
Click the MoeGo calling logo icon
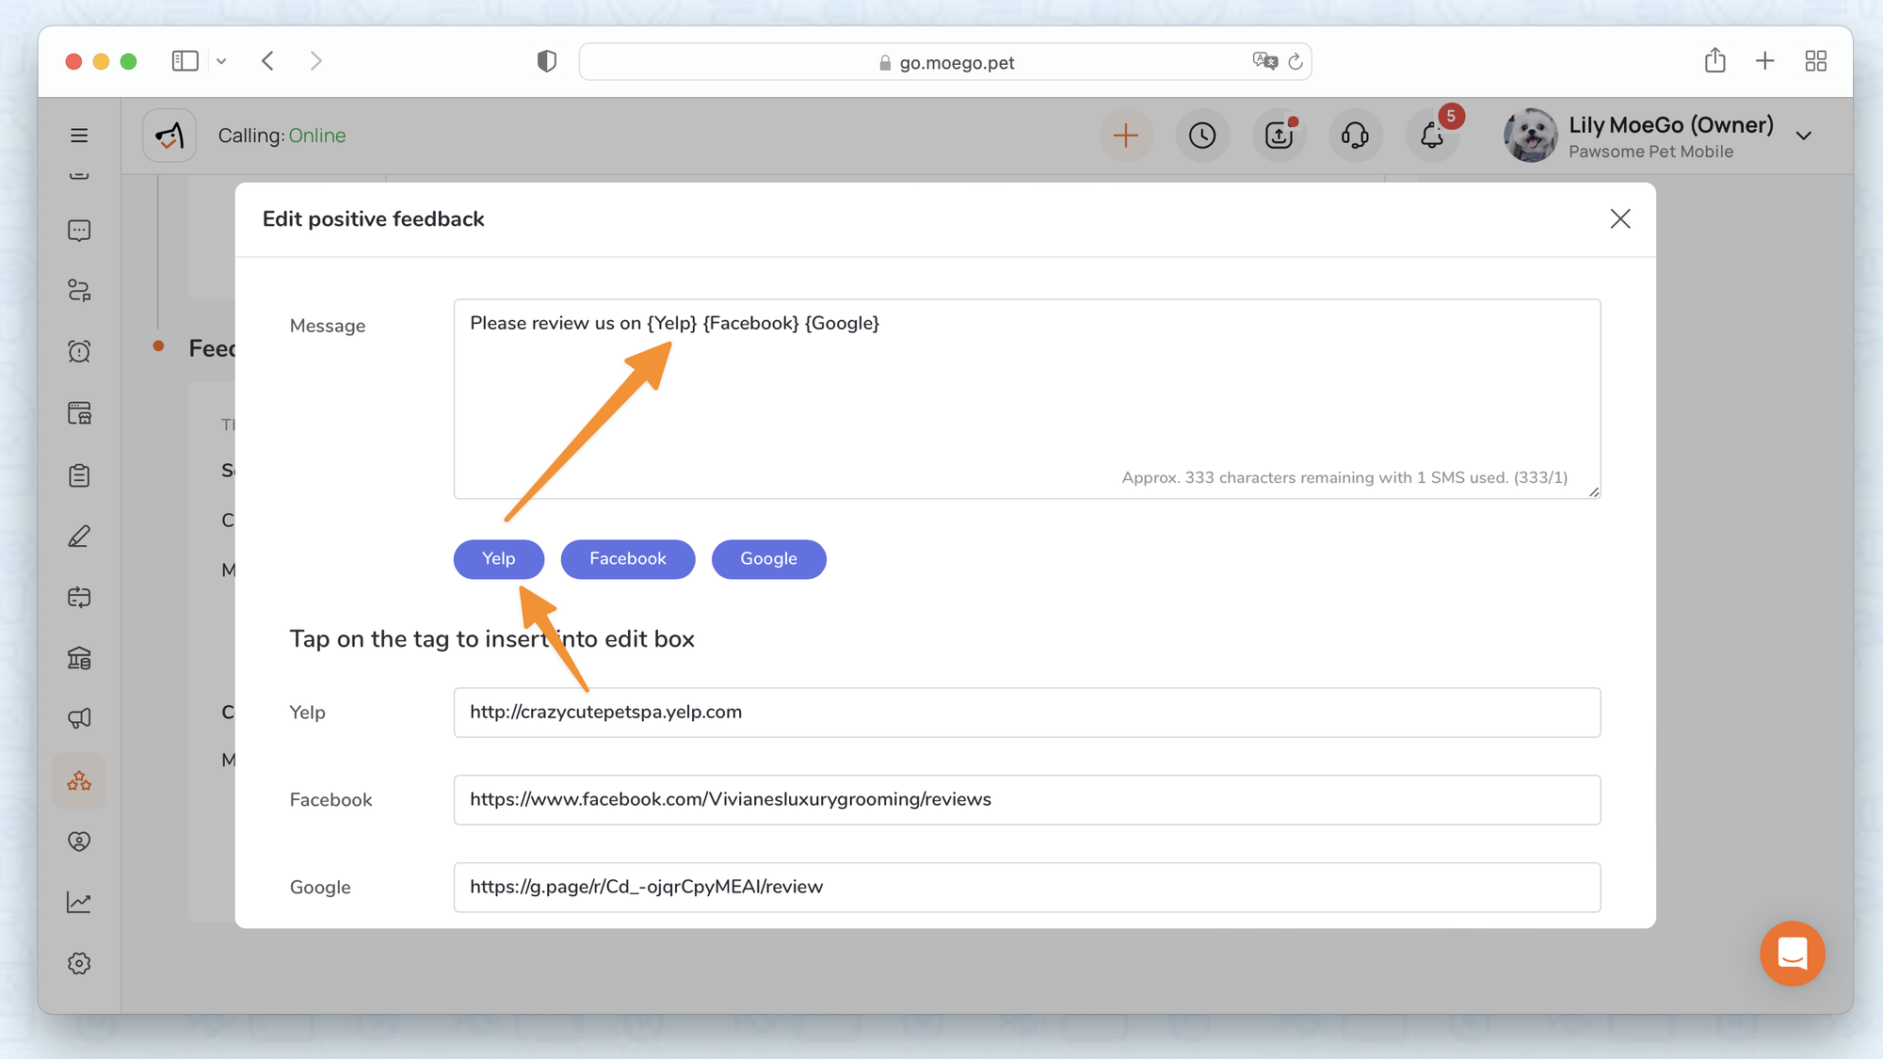tap(169, 136)
